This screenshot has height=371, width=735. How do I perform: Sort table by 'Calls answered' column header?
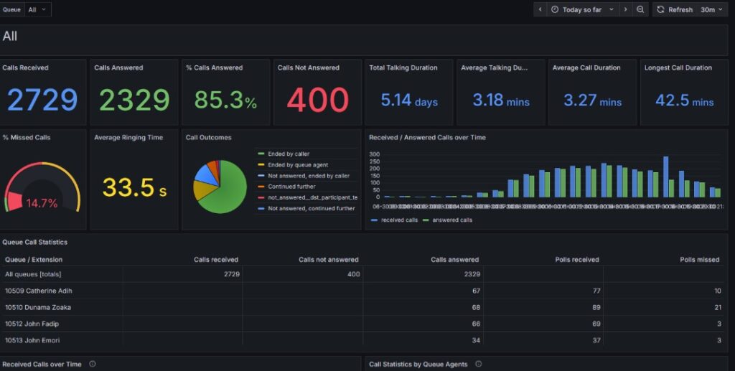point(454,260)
